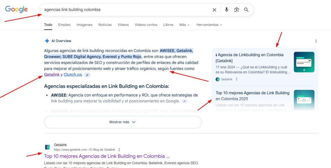331x168 pixels.
Task: Expand the Herramientas dropdown
Action: [209, 25]
